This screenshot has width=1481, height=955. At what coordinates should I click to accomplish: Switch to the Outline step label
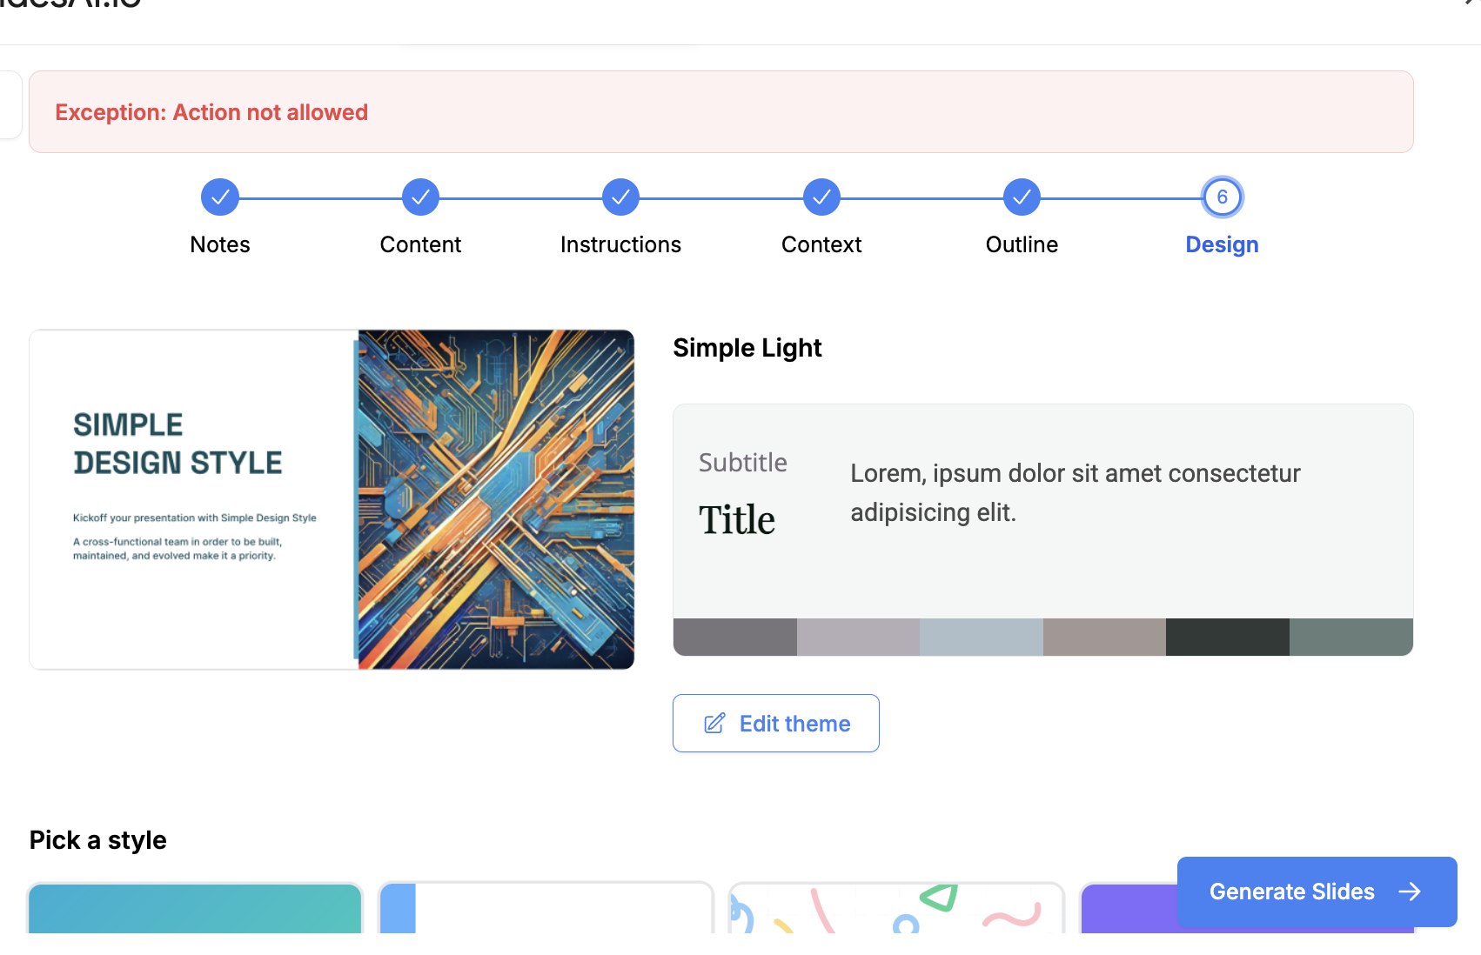1022,244
